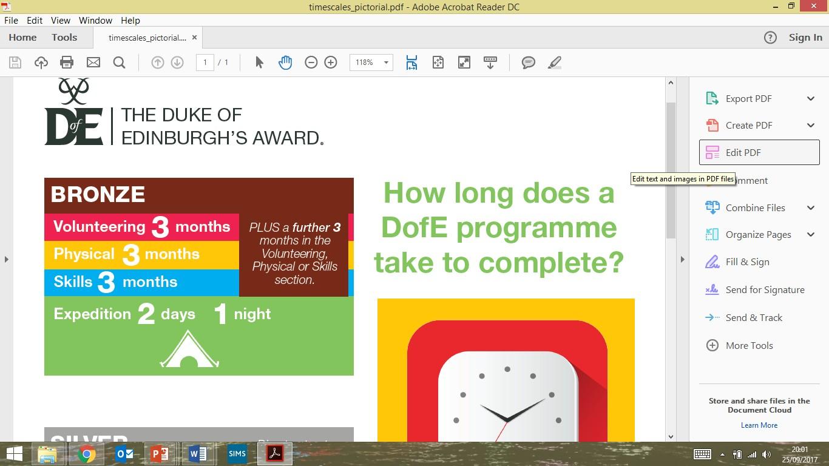This screenshot has width=829, height=466.
Task: Open the Help question mark icon
Action: pos(770,38)
